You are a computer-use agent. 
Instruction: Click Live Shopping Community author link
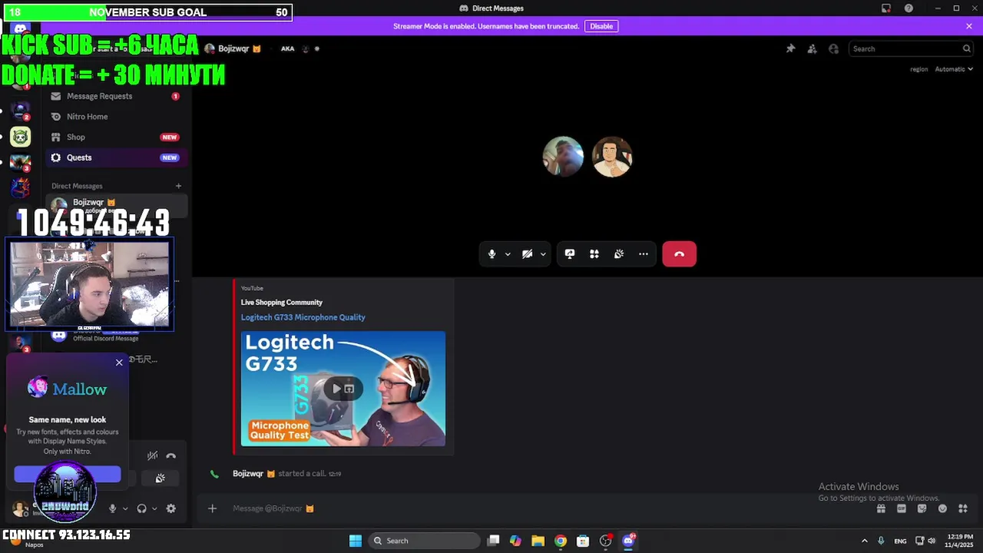pyautogui.click(x=281, y=303)
